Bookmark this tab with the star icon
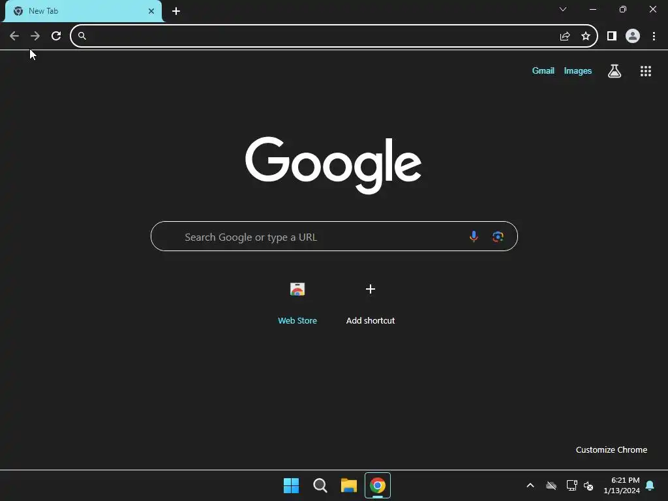Image resolution: width=668 pixels, height=501 pixels. click(586, 37)
